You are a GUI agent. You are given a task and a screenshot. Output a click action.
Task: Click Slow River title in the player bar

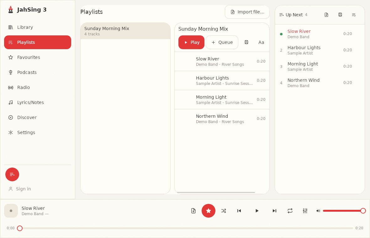33,208
